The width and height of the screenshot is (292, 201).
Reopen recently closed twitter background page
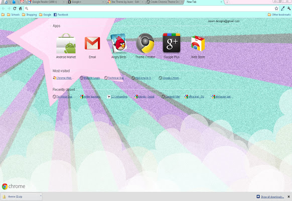(x=90, y=96)
